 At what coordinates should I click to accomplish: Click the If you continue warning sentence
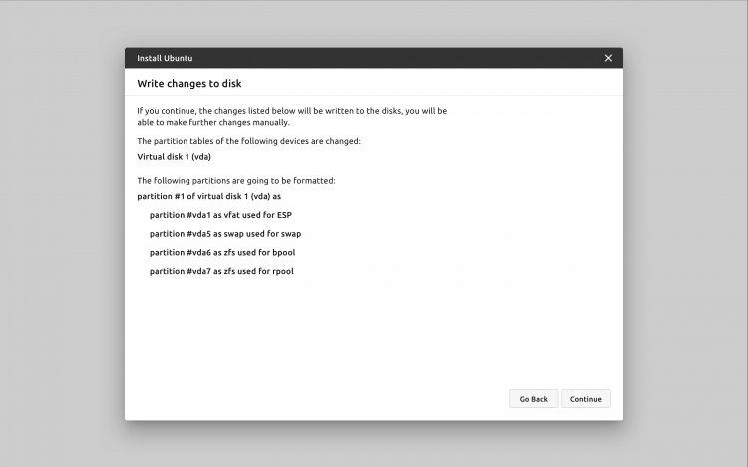[x=291, y=110]
